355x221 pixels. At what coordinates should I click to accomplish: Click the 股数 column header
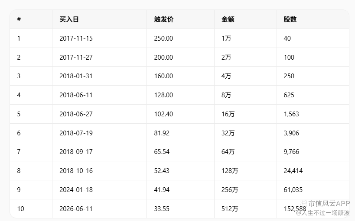pos(290,19)
